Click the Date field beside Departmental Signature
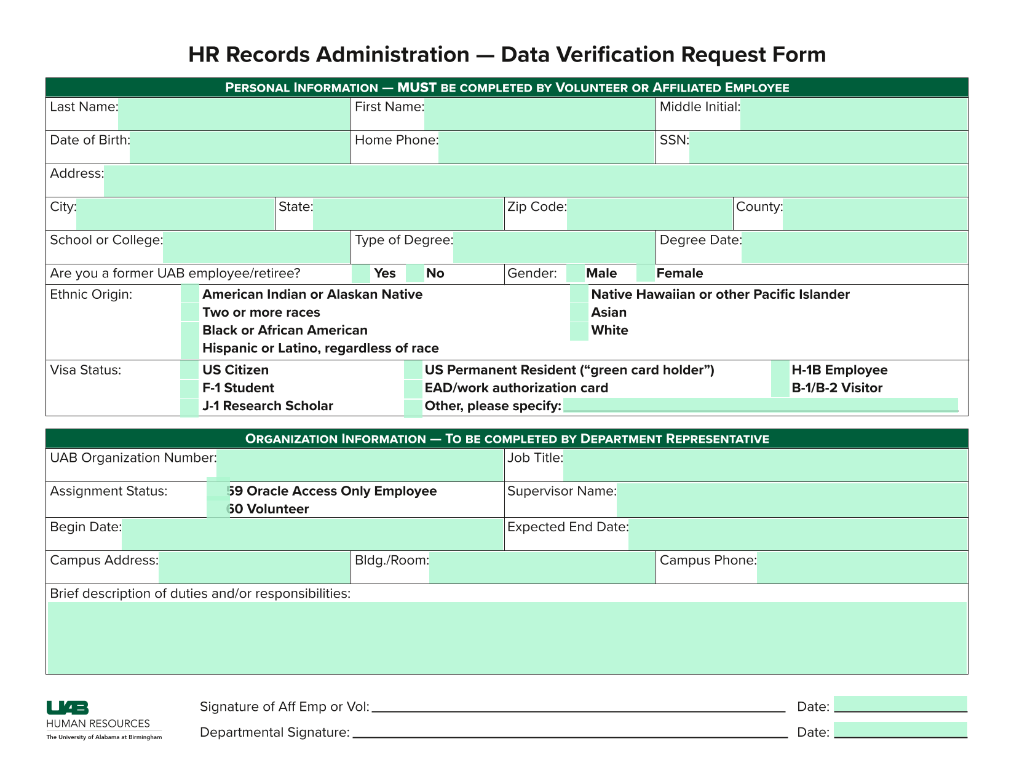This screenshot has width=1014, height=784. [x=900, y=730]
